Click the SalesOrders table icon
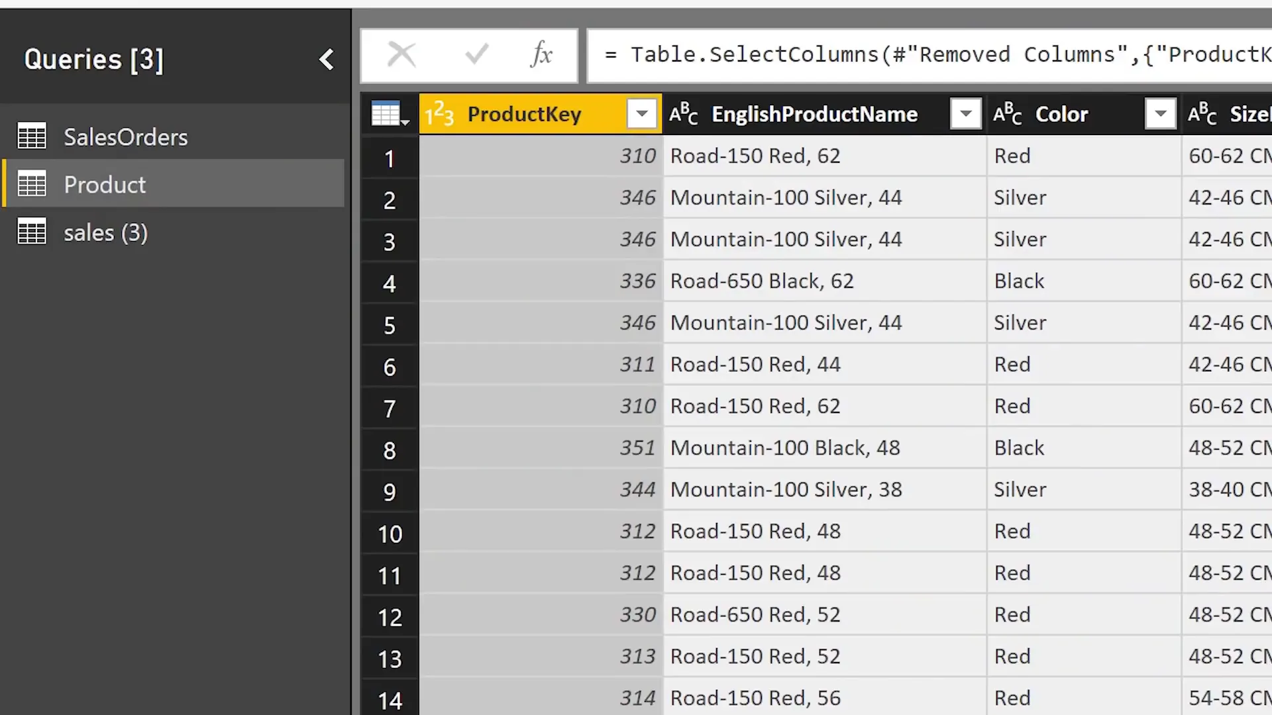1272x715 pixels. pos(32,136)
